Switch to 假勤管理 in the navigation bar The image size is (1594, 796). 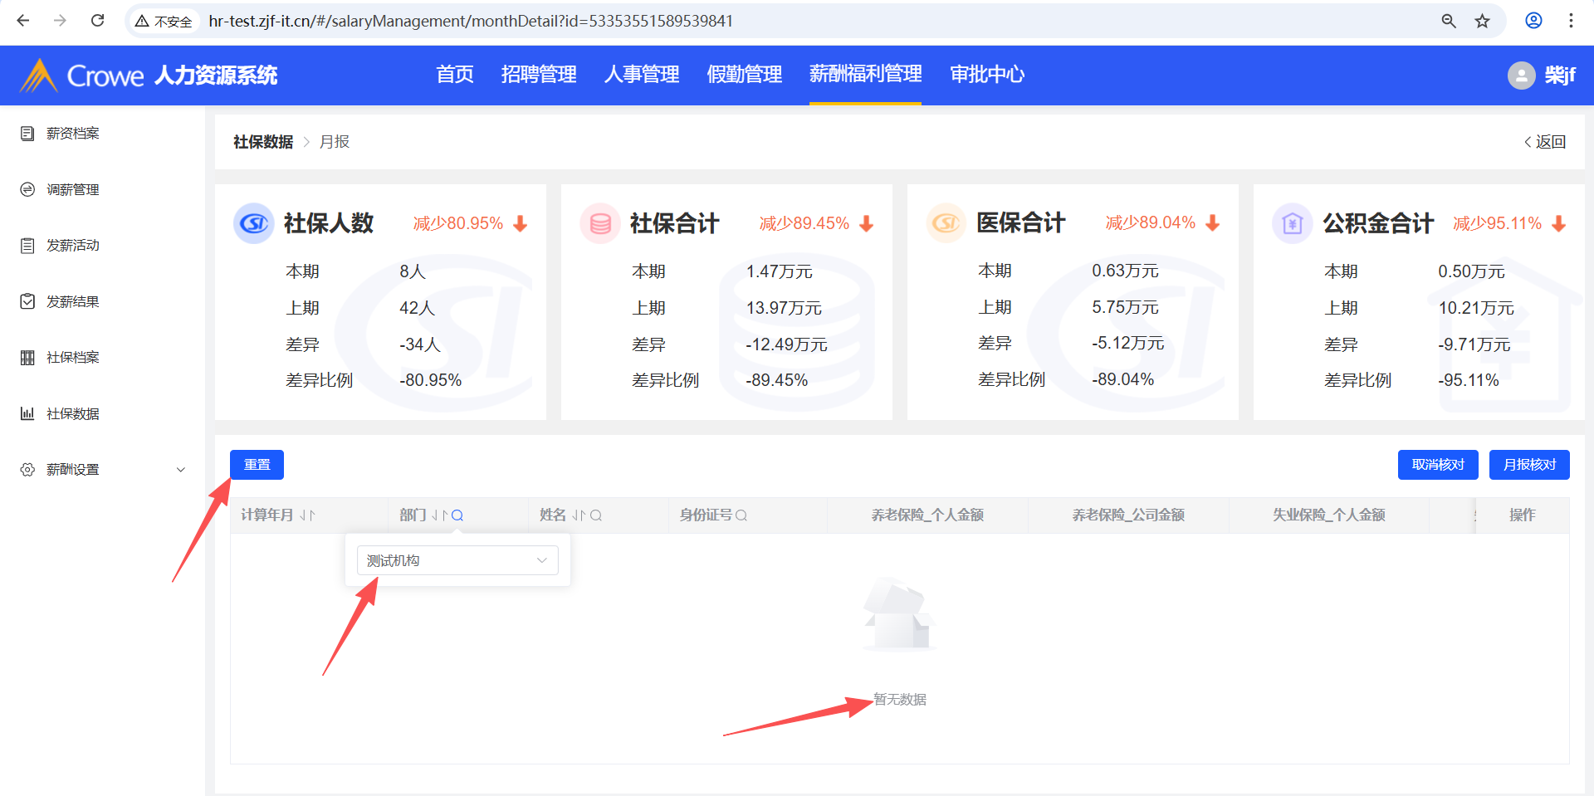tap(744, 75)
